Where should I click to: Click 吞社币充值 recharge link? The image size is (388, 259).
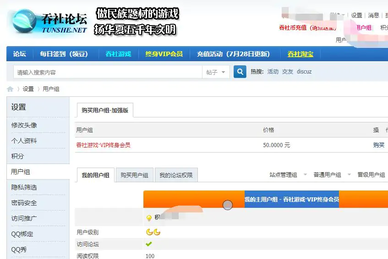point(307,27)
